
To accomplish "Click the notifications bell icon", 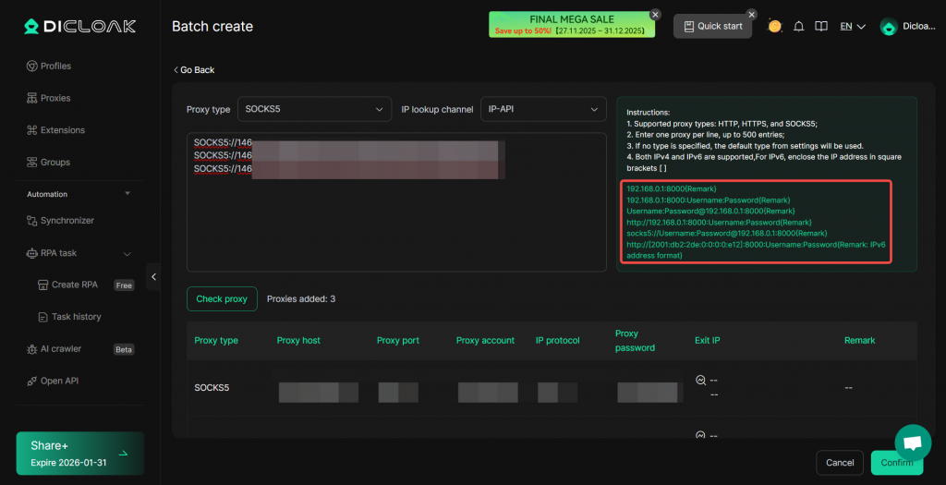I will tap(798, 27).
